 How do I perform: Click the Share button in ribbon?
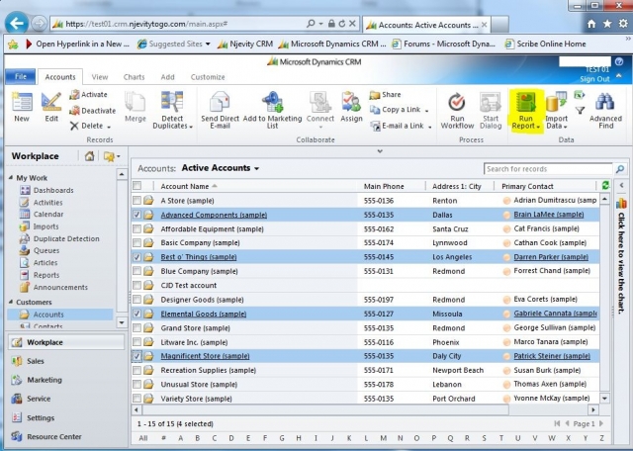click(x=386, y=95)
